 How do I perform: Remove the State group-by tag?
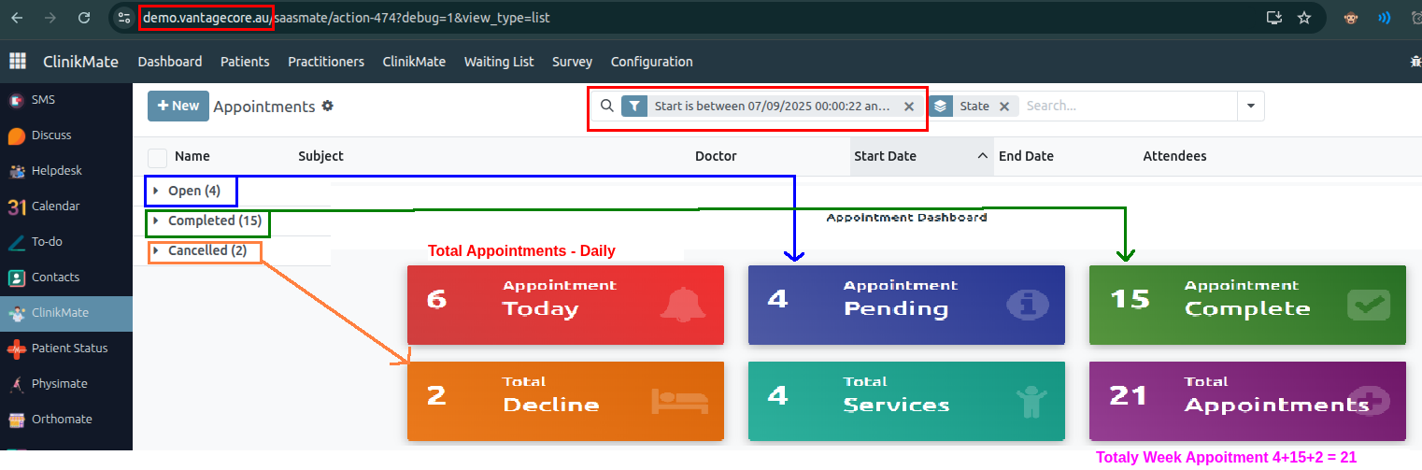coord(1003,107)
